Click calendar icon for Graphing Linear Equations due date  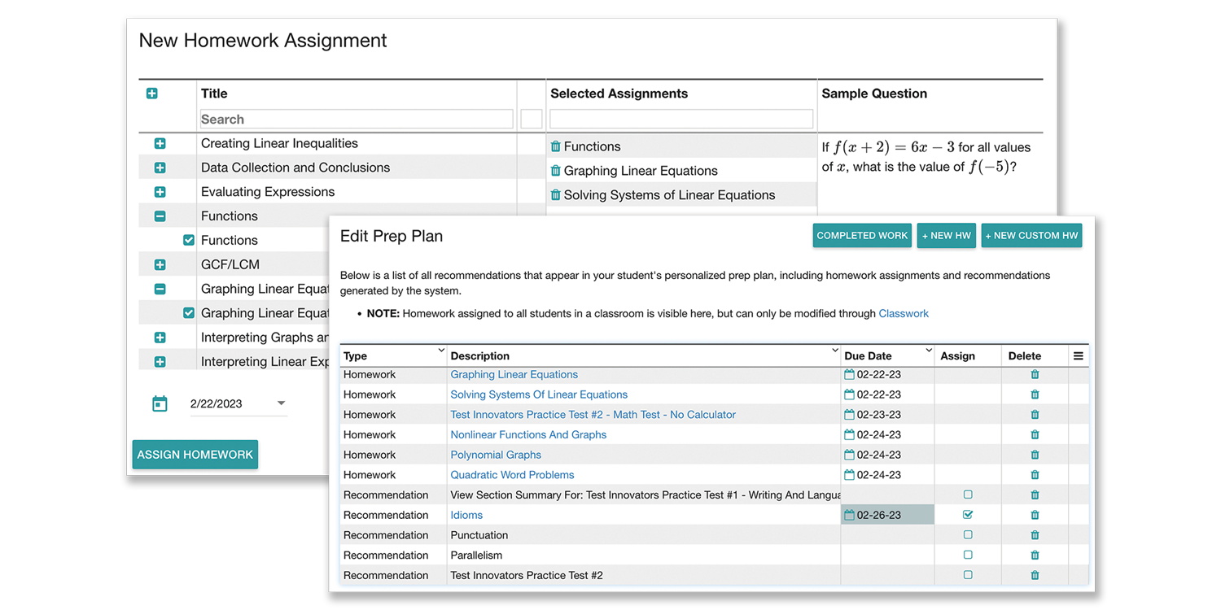point(850,375)
